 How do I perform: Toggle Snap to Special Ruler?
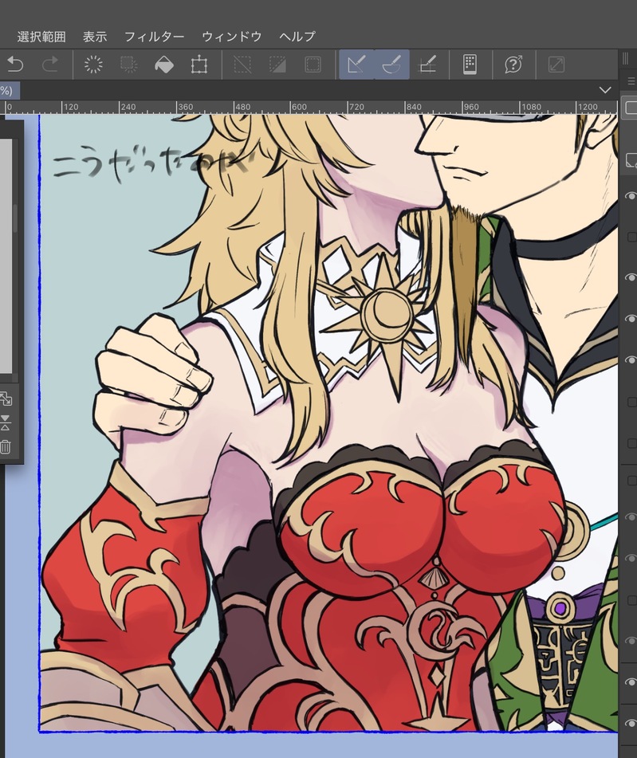391,65
